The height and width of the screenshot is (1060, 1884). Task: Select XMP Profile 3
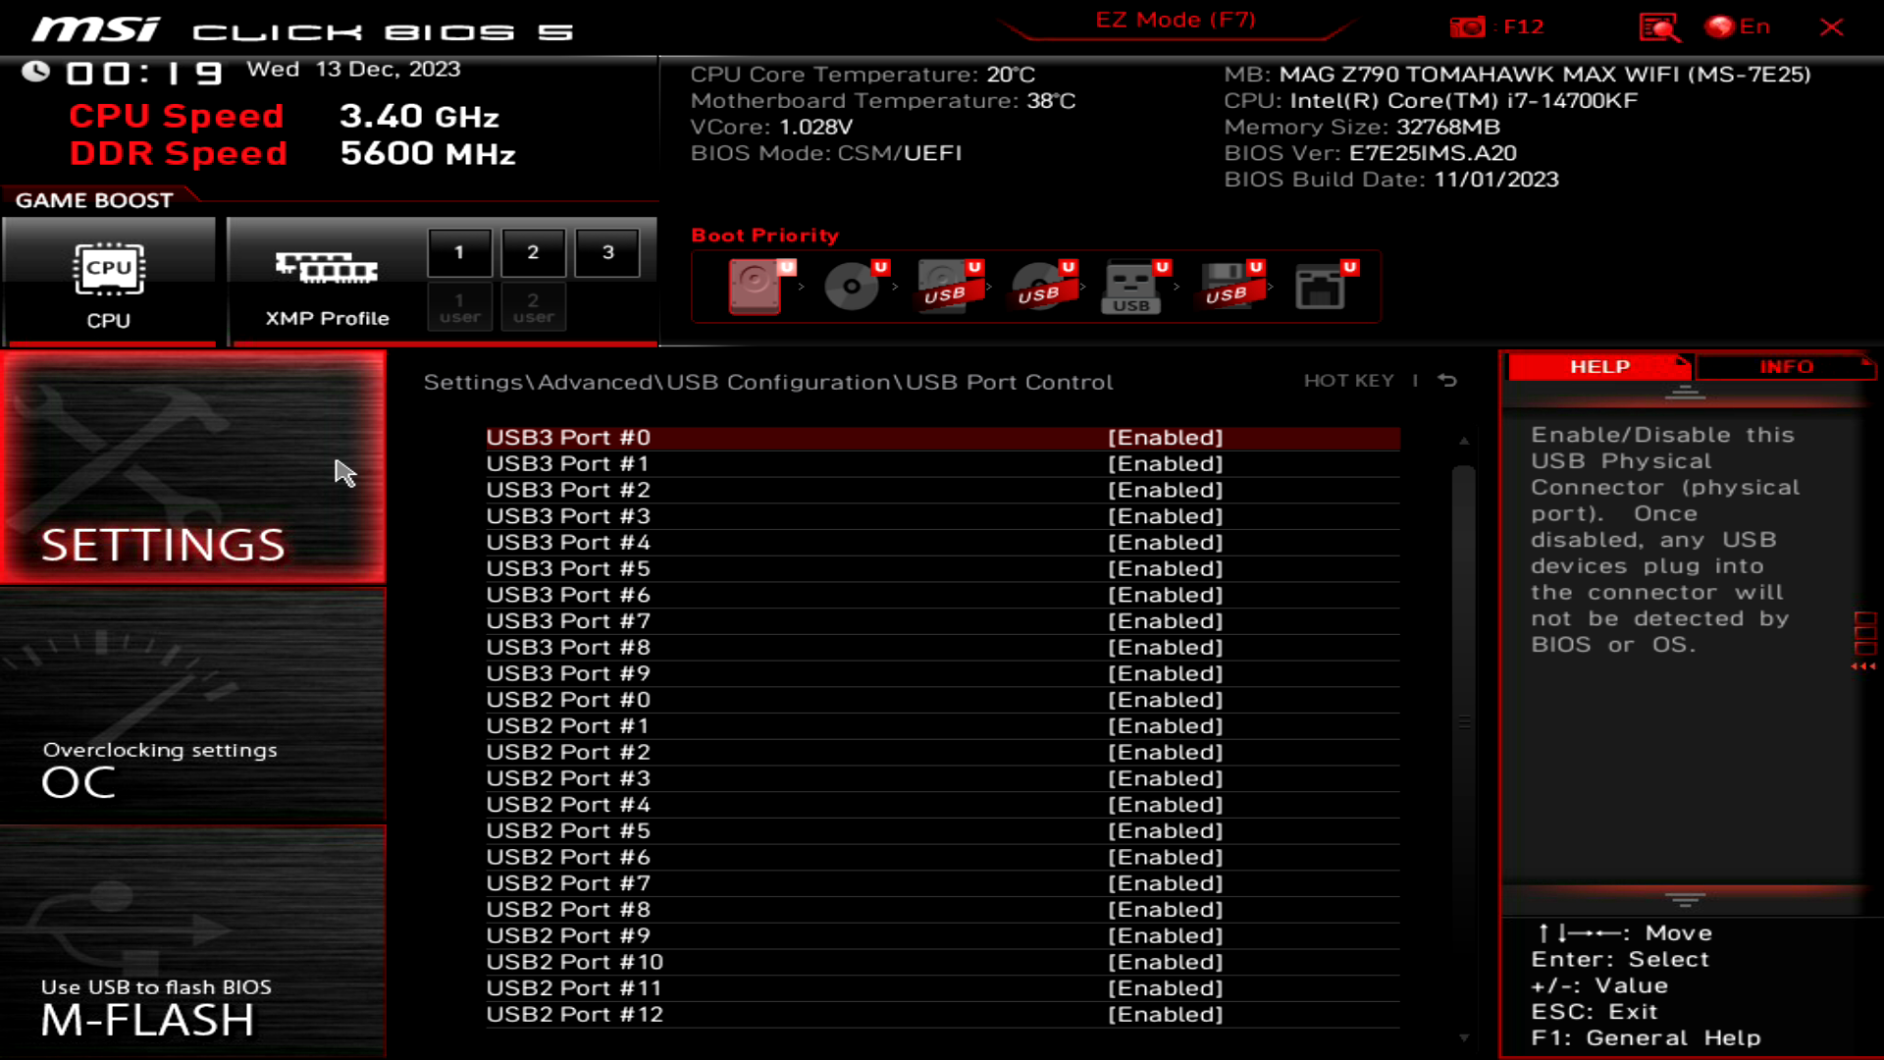click(x=606, y=251)
